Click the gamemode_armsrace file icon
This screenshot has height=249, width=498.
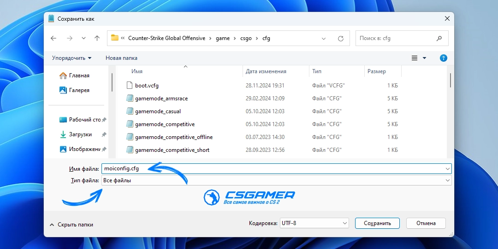point(129,98)
